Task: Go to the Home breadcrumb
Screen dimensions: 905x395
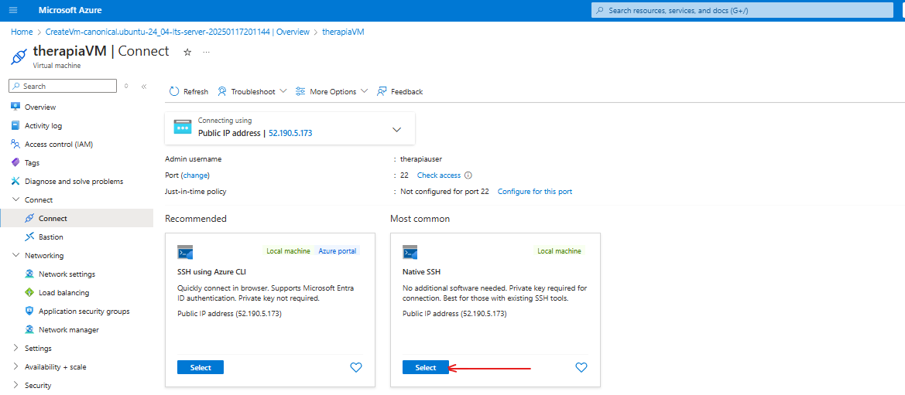Action: coord(22,32)
